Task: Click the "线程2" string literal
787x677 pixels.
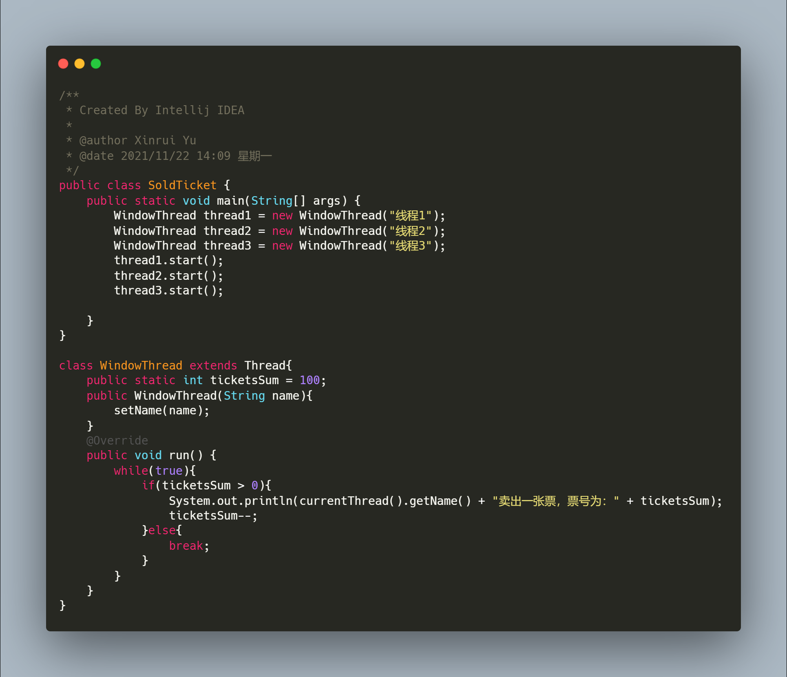Action: (x=410, y=231)
